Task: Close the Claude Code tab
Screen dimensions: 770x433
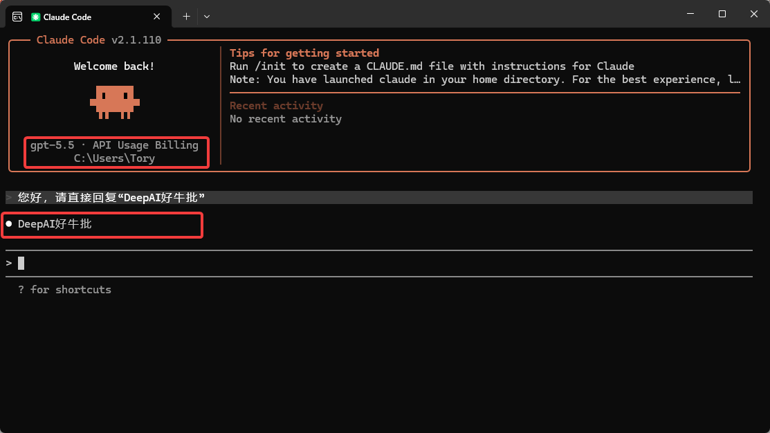Action: point(156,17)
